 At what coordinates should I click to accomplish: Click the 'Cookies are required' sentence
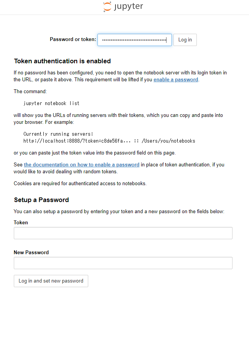coord(80,184)
